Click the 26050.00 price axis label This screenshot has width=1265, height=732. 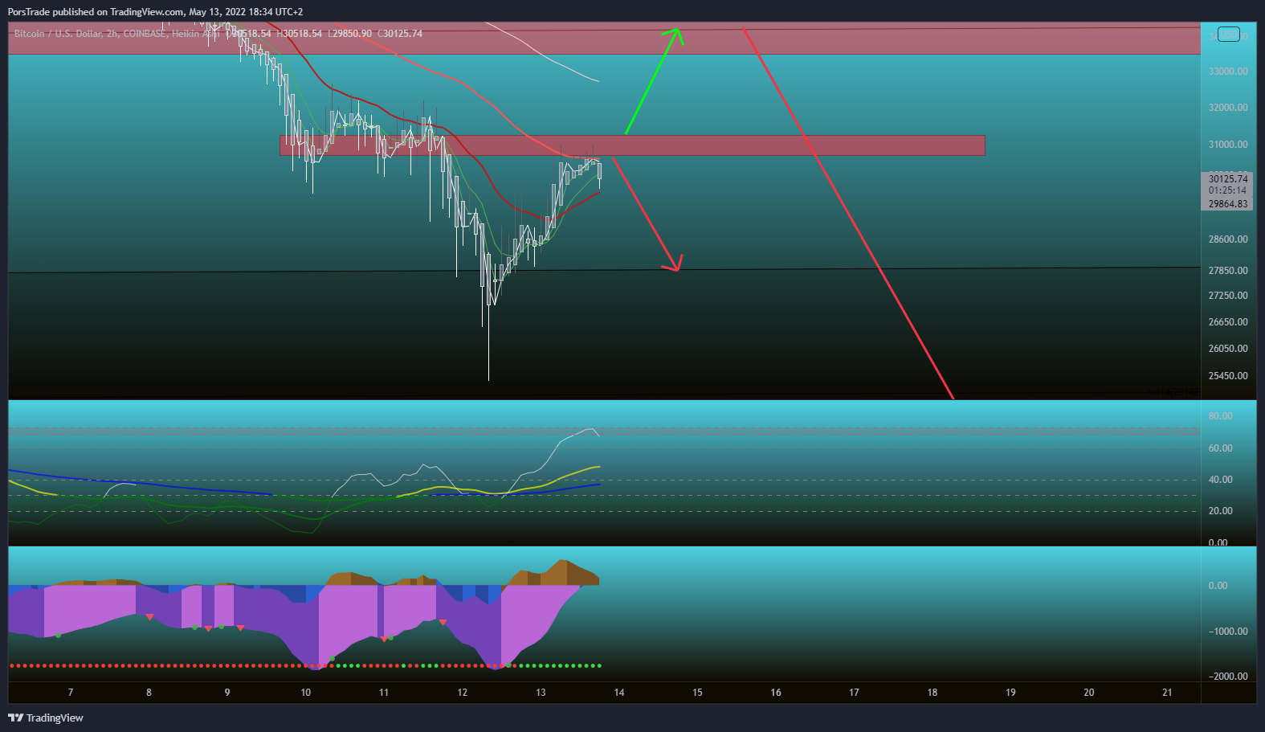pos(1228,349)
